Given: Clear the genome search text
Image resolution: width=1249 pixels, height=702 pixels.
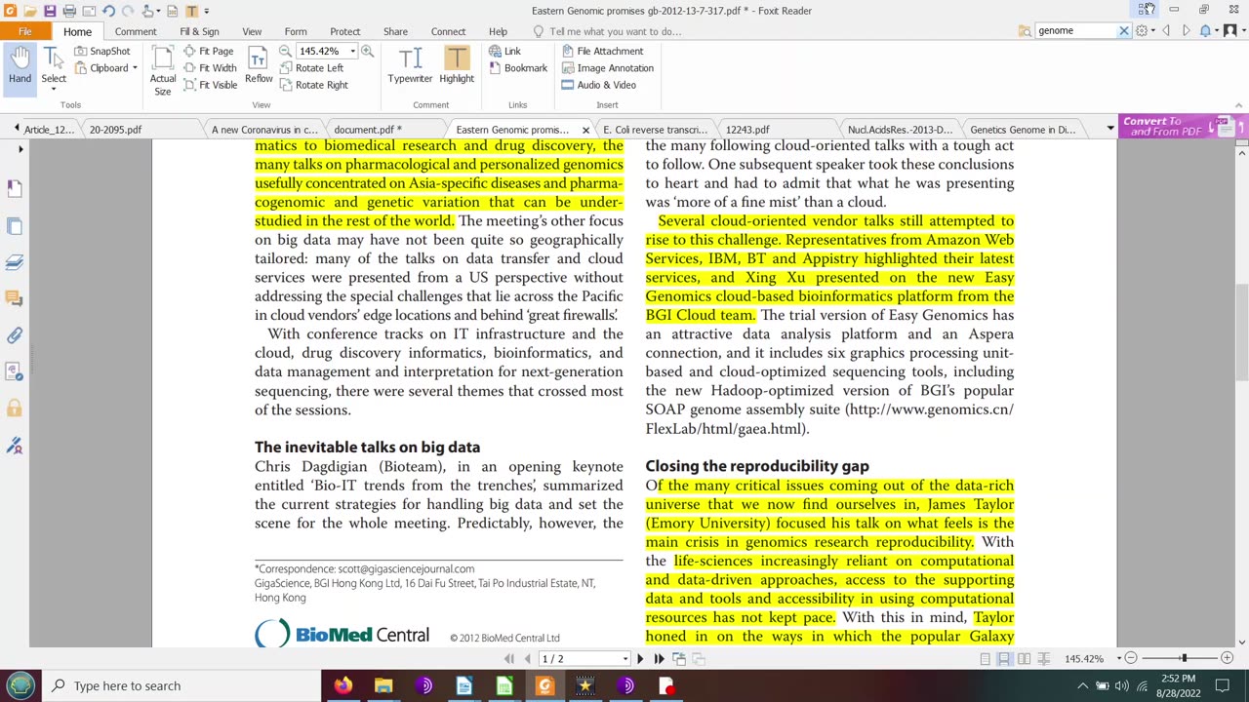Looking at the screenshot, I should point(1123,31).
